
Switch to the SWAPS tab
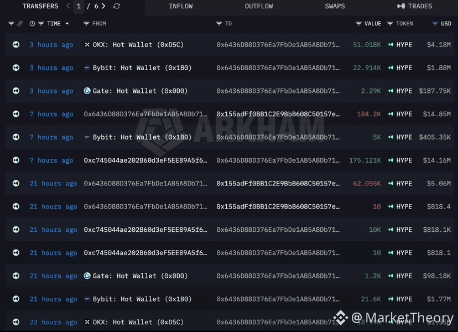coord(335,6)
